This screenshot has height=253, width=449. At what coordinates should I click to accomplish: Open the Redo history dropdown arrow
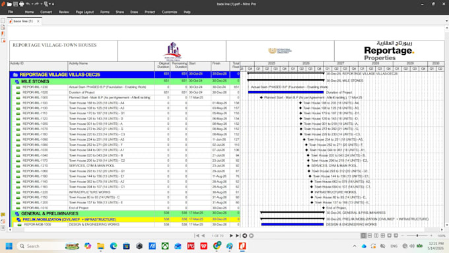click(42, 4)
